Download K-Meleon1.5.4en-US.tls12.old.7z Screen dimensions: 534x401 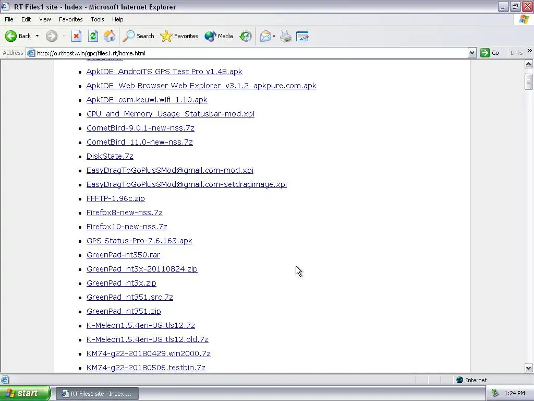coord(148,339)
